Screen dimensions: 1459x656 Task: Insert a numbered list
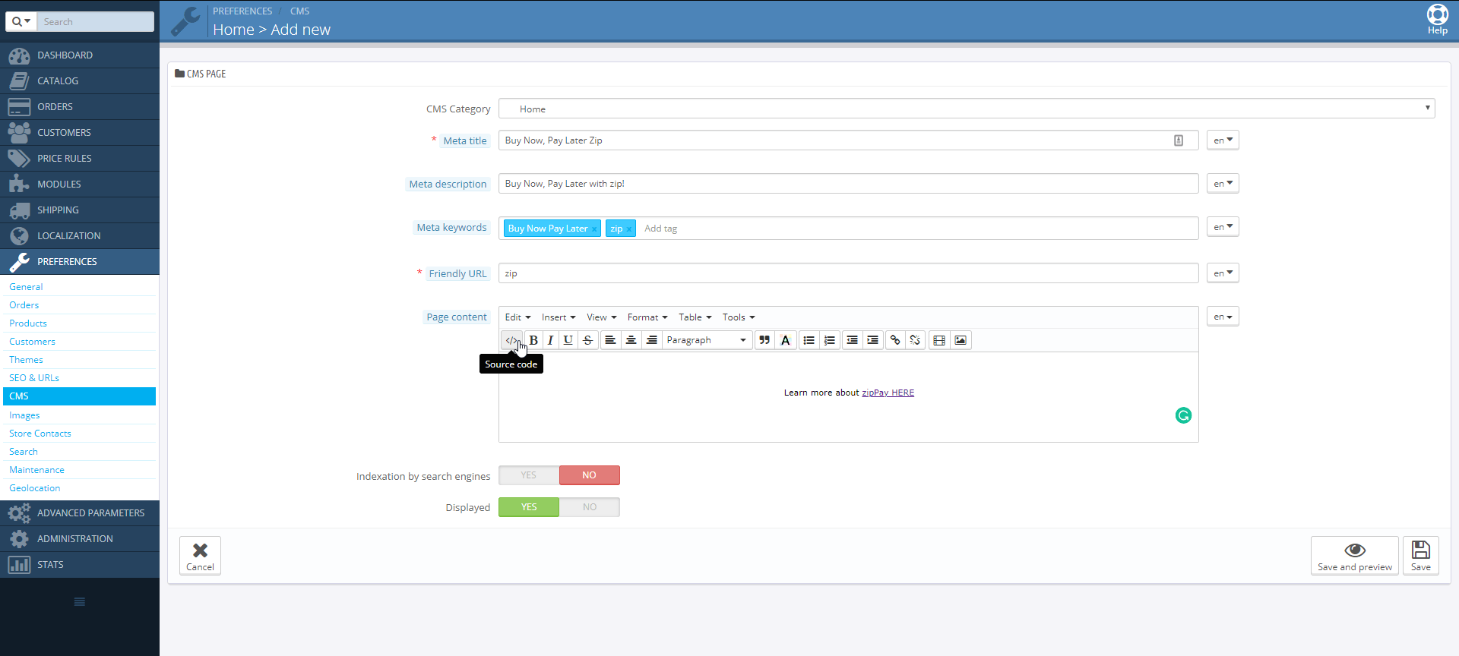click(830, 340)
